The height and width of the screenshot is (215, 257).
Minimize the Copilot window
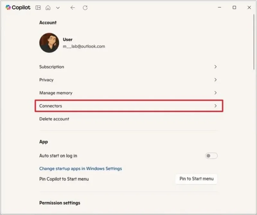pyautogui.click(x=219, y=7)
